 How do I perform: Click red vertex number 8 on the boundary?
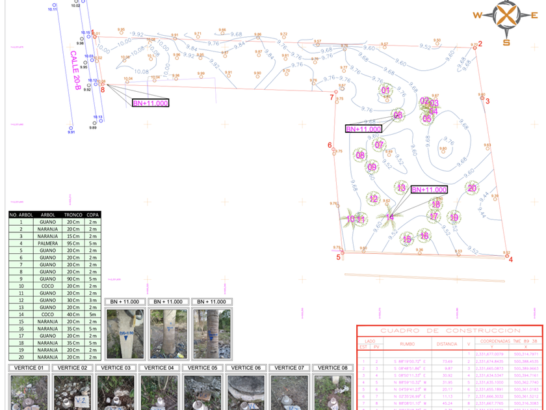coord(103,90)
